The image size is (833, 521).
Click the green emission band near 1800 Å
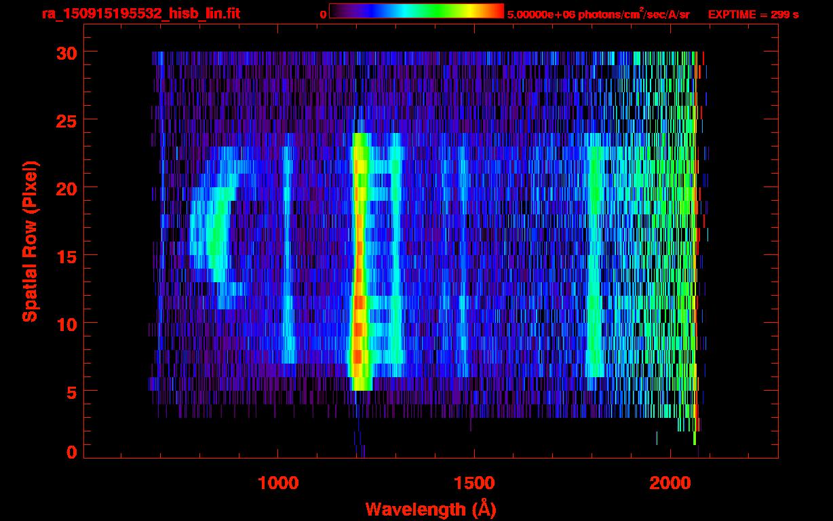[596, 261]
